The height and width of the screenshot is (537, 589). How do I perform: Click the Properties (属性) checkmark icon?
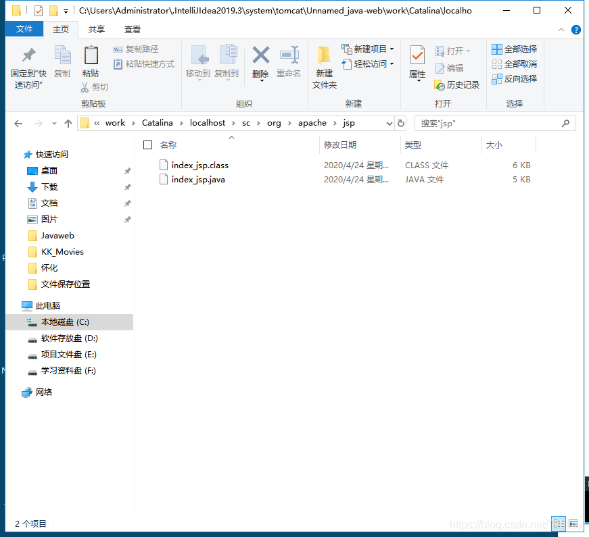[x=417, y=55]
